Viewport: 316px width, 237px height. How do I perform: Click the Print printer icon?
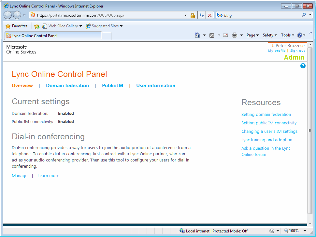(235, 35)
